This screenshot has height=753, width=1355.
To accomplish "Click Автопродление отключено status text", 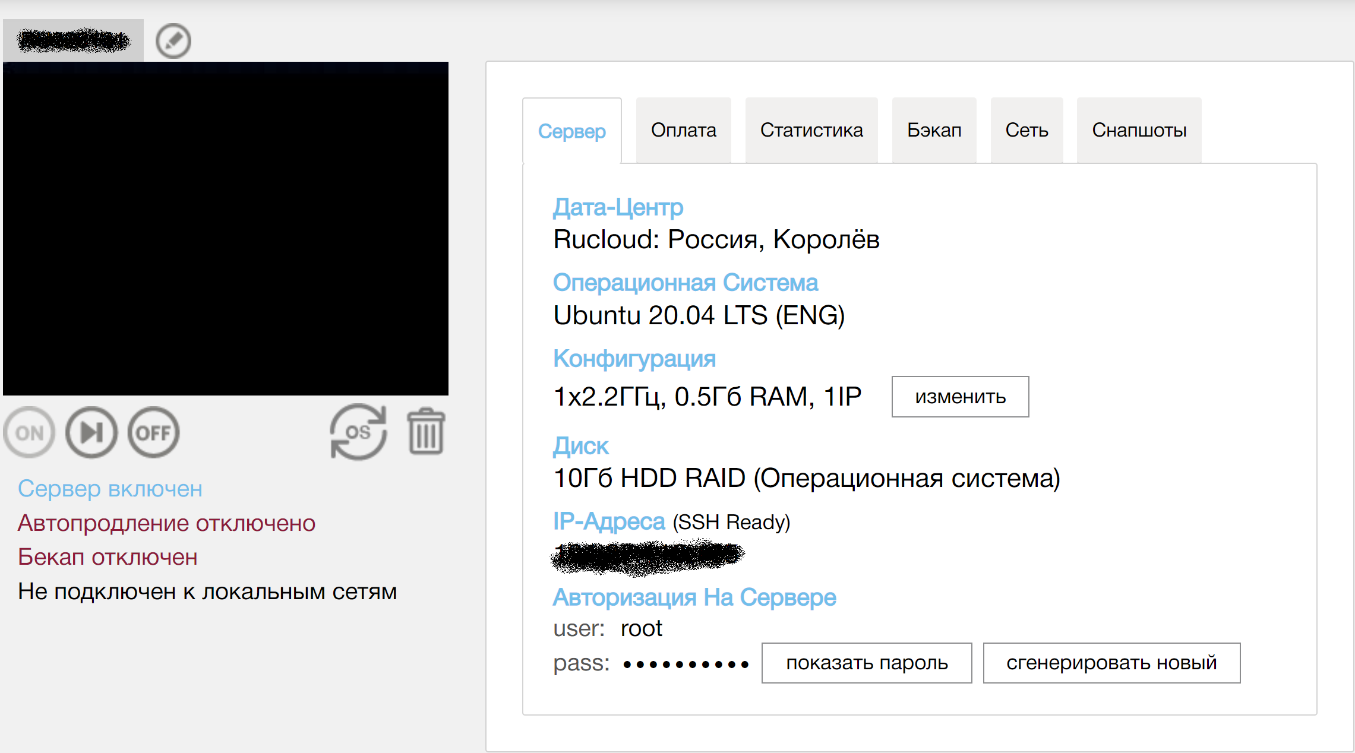I will [166, 523].
